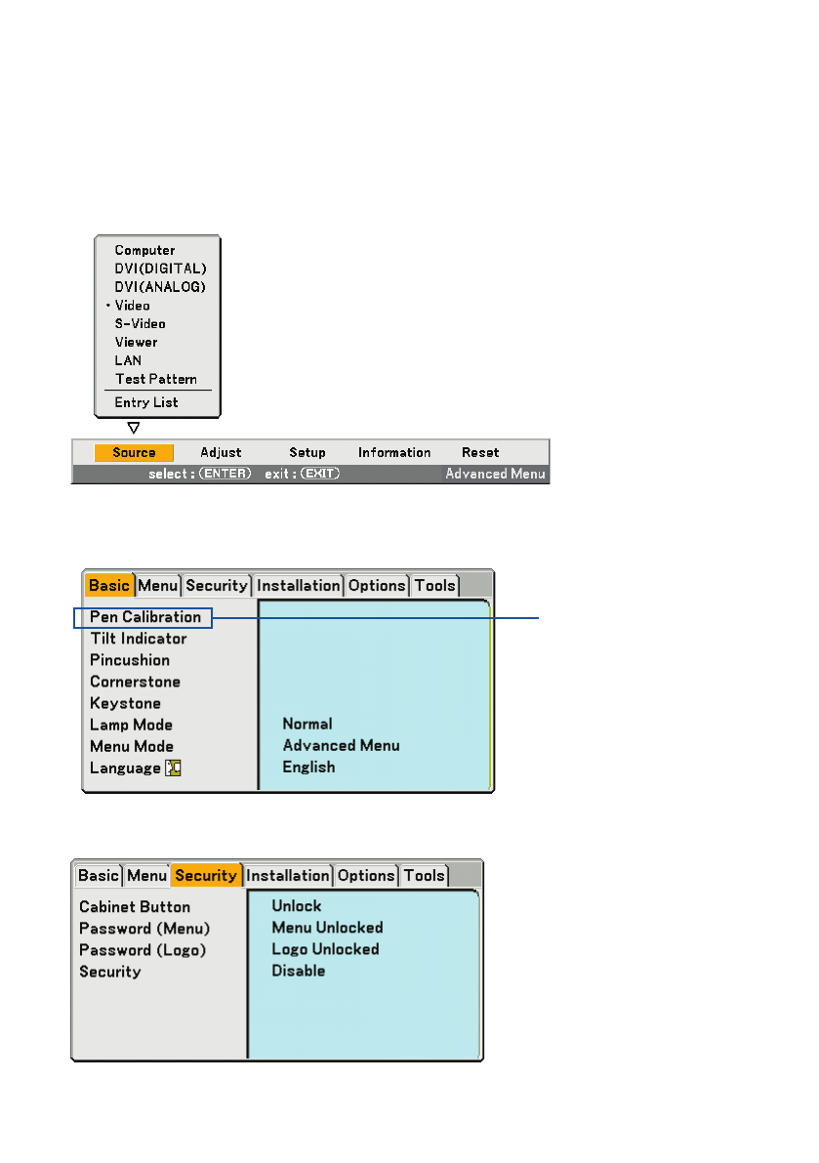Change Cabinet Button Unlock value
Viewport: 819px width, 1163px height.
297,906
